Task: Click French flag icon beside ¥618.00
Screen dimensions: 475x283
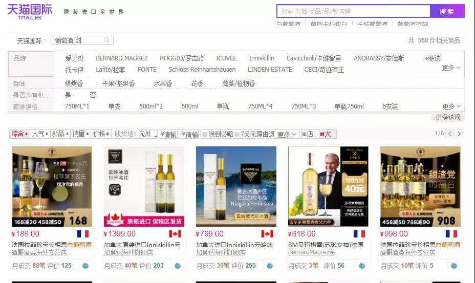Action: click(x=359, y=234)
